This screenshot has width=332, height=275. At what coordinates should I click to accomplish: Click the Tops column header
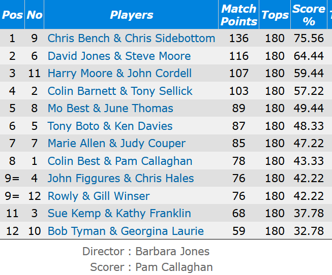[275, 15]
